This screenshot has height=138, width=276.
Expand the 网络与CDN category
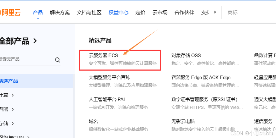[15, 137]
